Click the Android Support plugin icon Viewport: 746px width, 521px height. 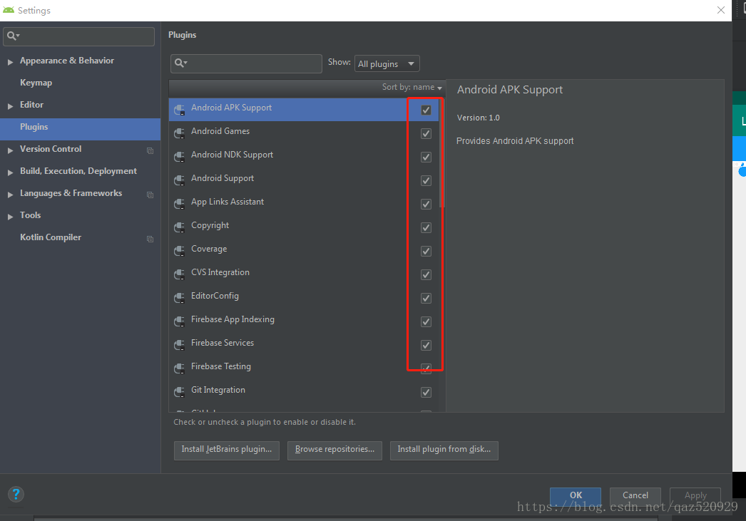[179, 180]
